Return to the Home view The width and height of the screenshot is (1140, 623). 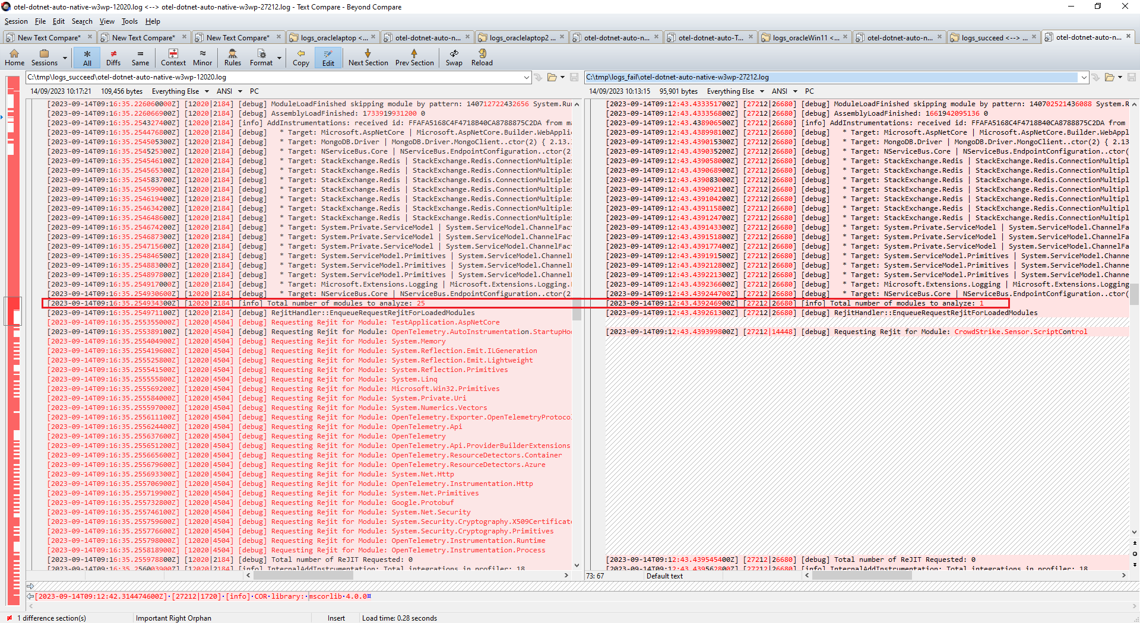click(x=14, y=58)
